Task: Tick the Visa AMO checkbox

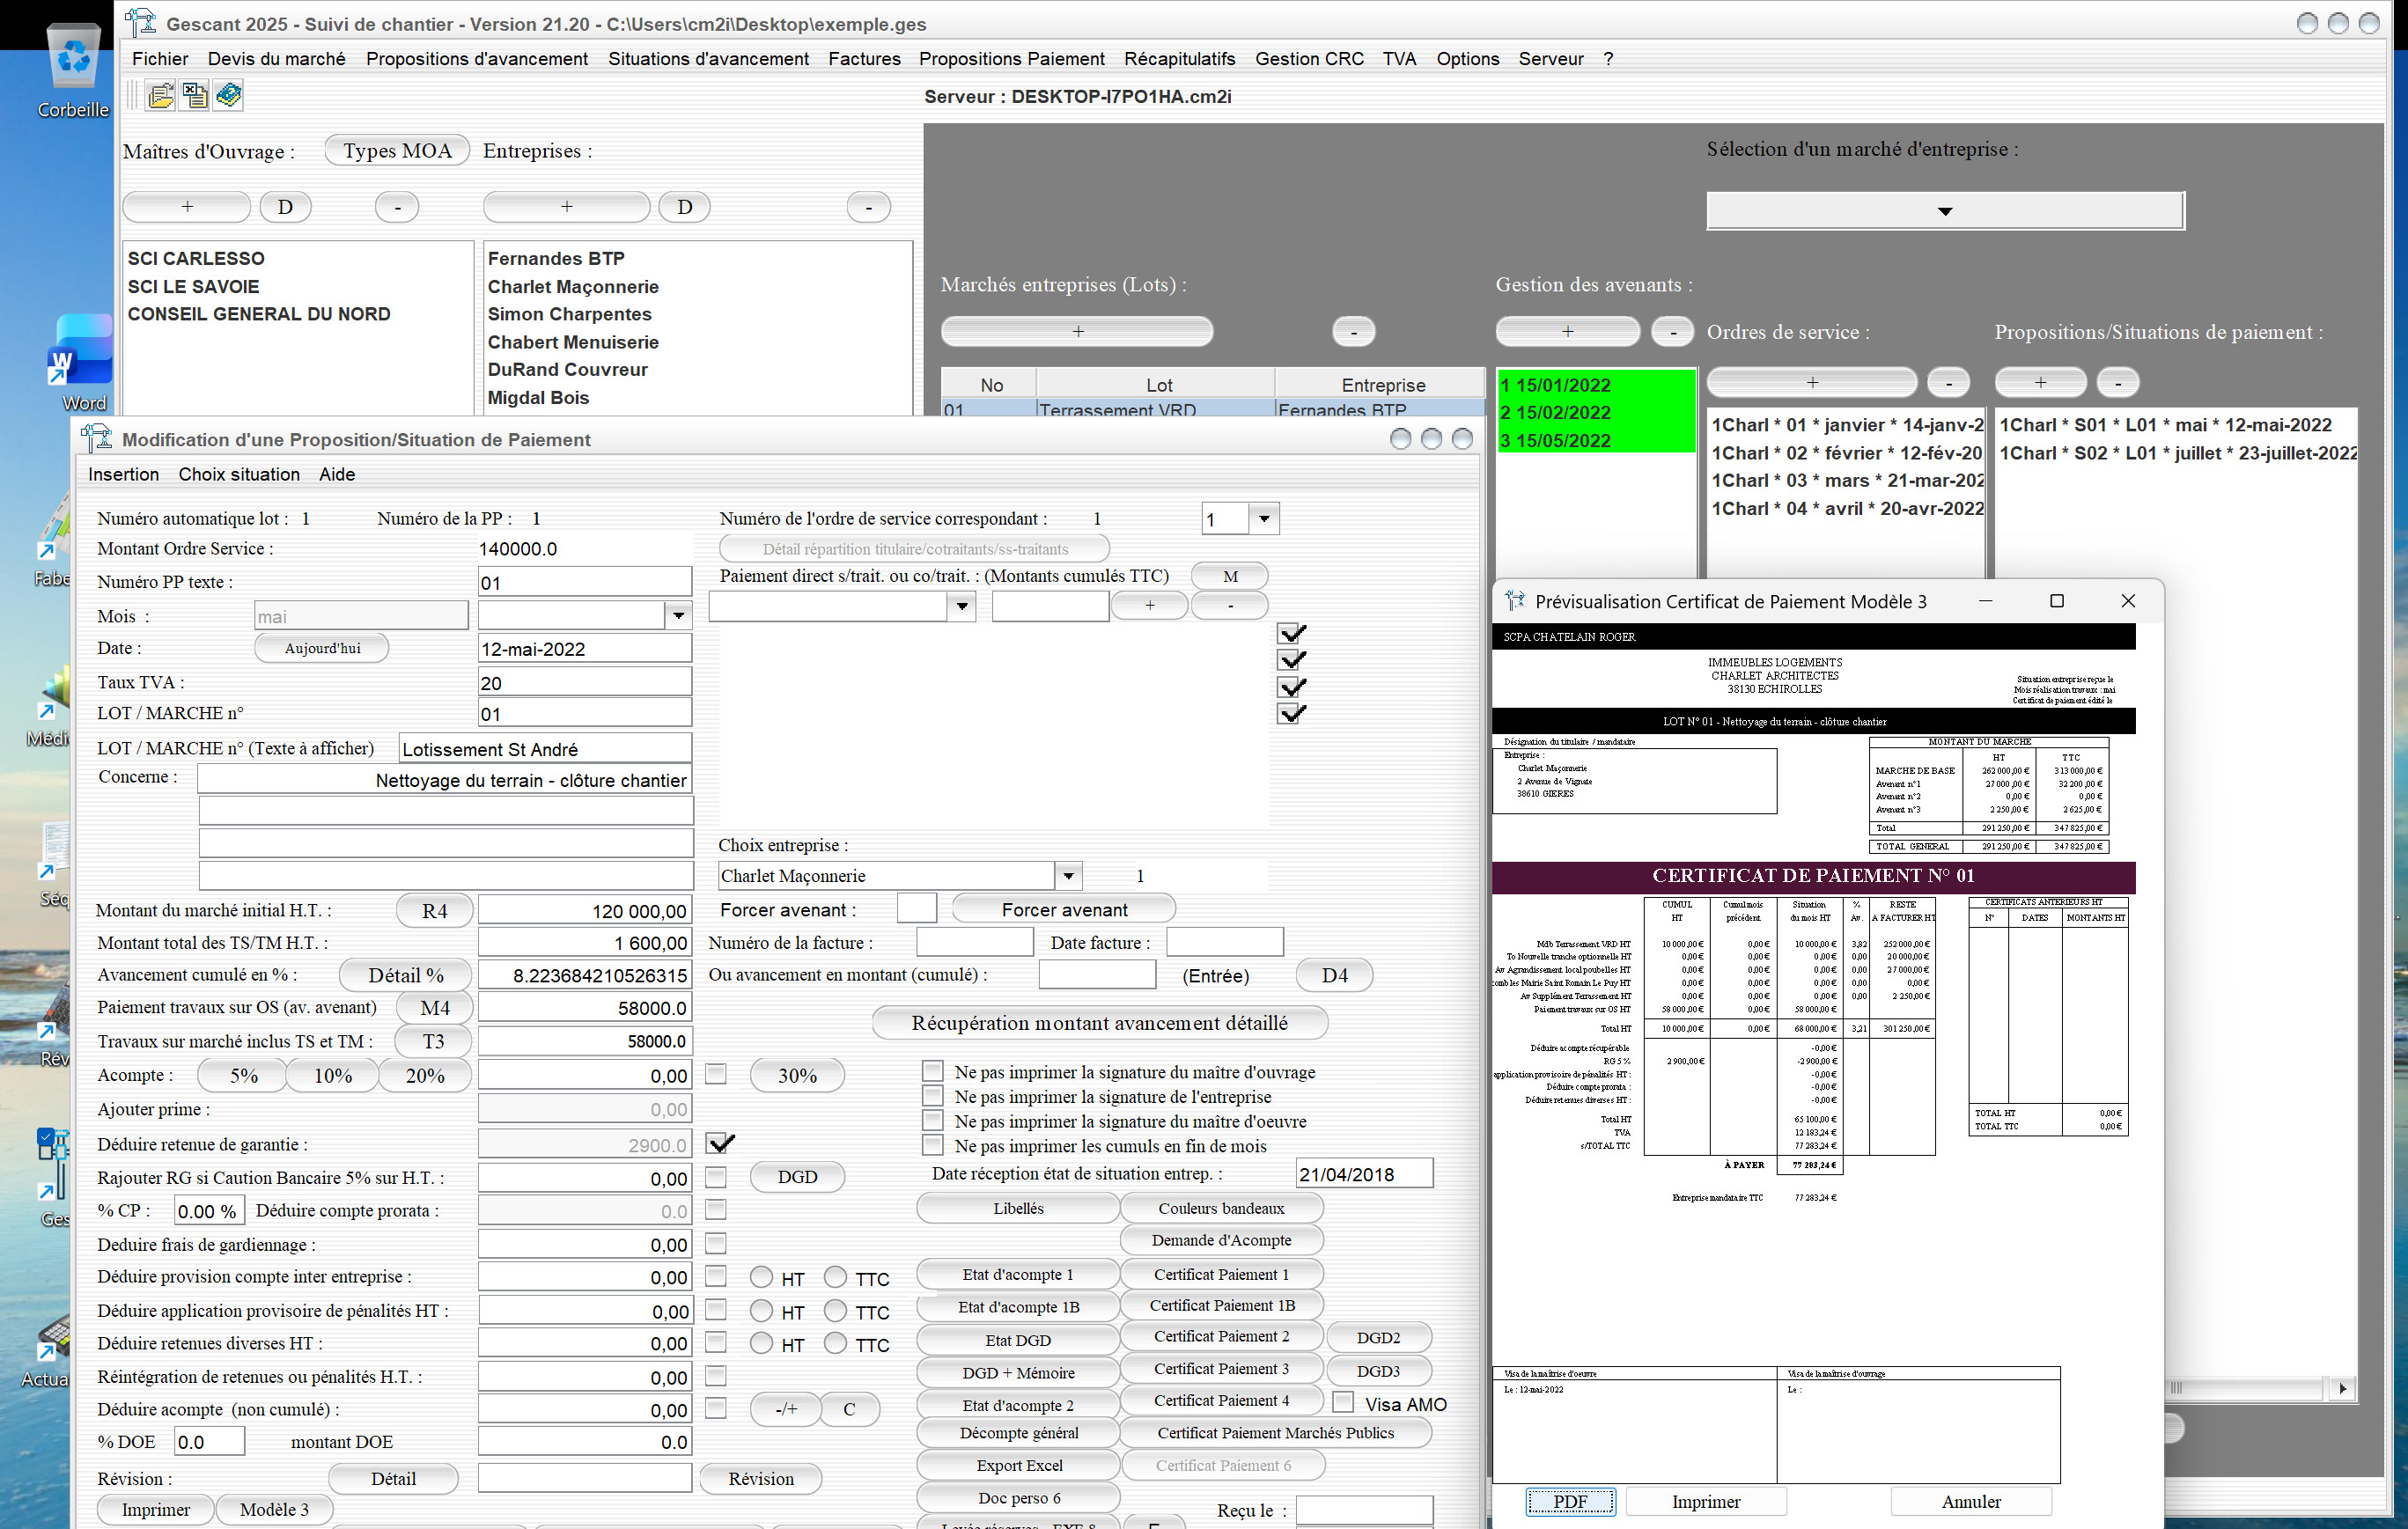Action: (1343, 1403)
